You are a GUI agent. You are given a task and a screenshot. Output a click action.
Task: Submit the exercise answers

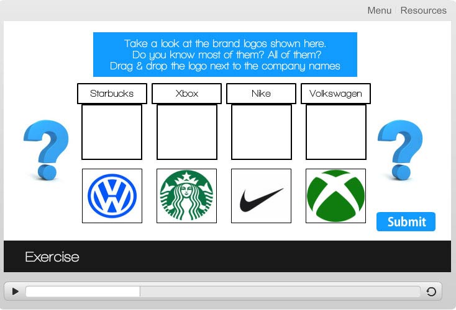point(406,222)
